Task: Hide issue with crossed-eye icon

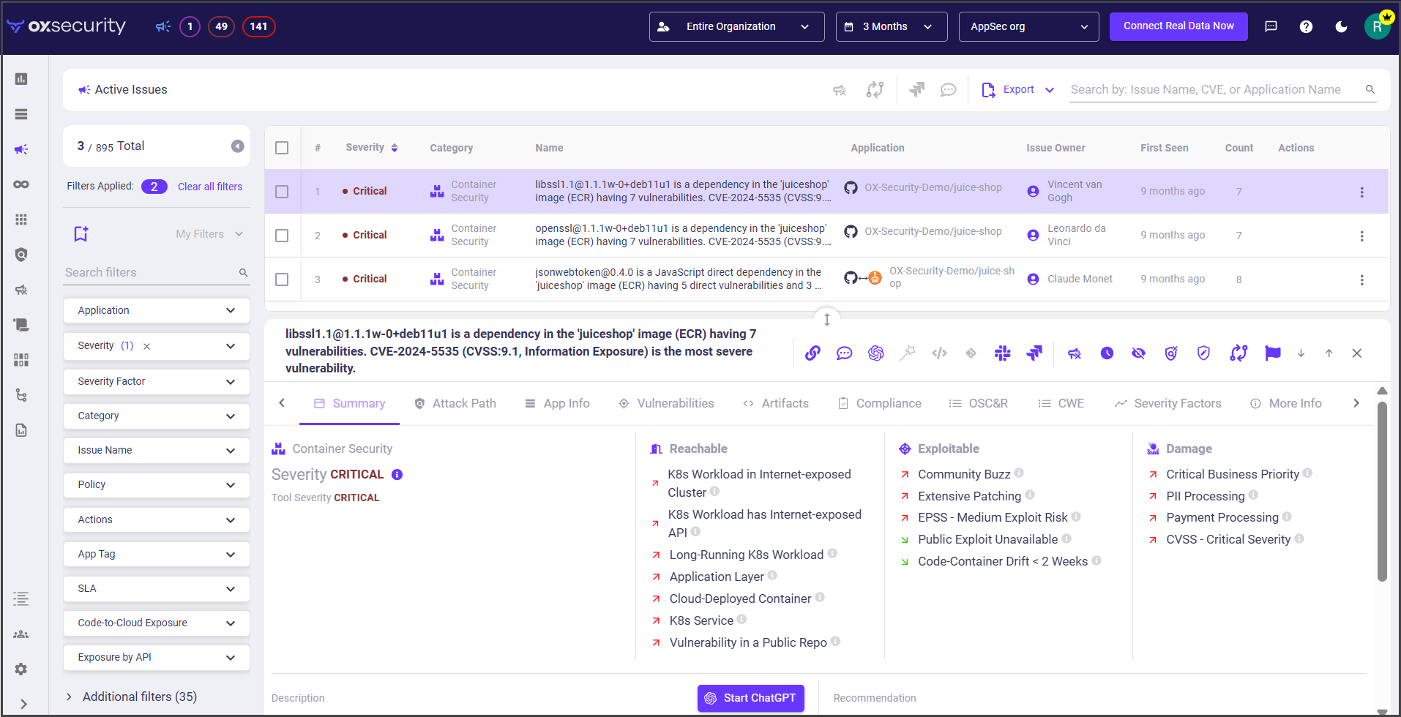Action: [1138, 353]
